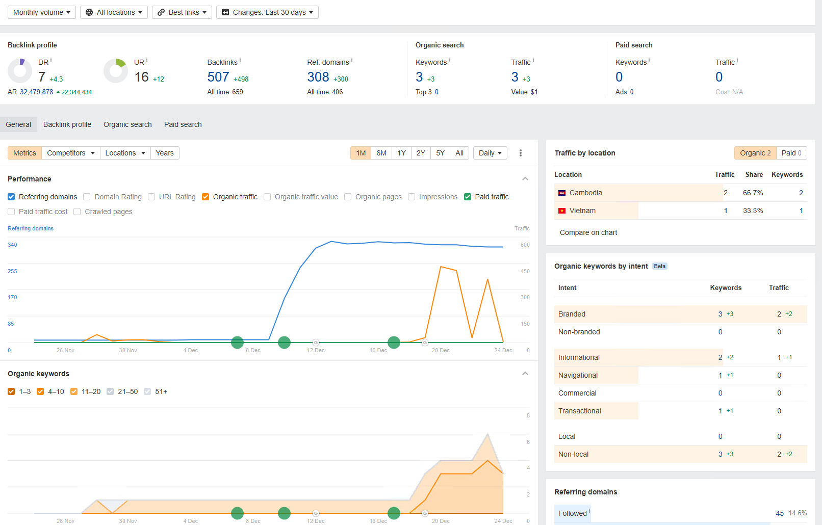Collapse the Organic keywords section
The image size is (822, 525).
[x=525, y=374]
